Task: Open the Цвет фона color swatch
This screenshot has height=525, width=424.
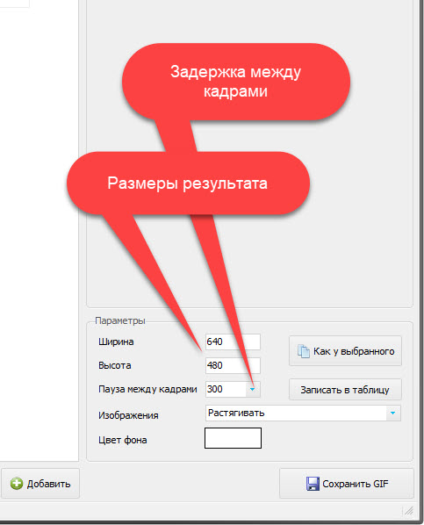Action: point(233,438)
